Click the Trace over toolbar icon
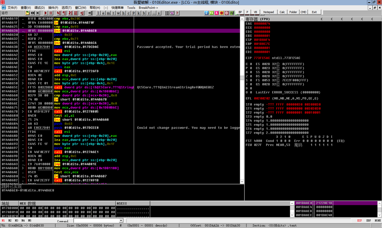This screenshot has height=228, width=382. pos(76,13)
